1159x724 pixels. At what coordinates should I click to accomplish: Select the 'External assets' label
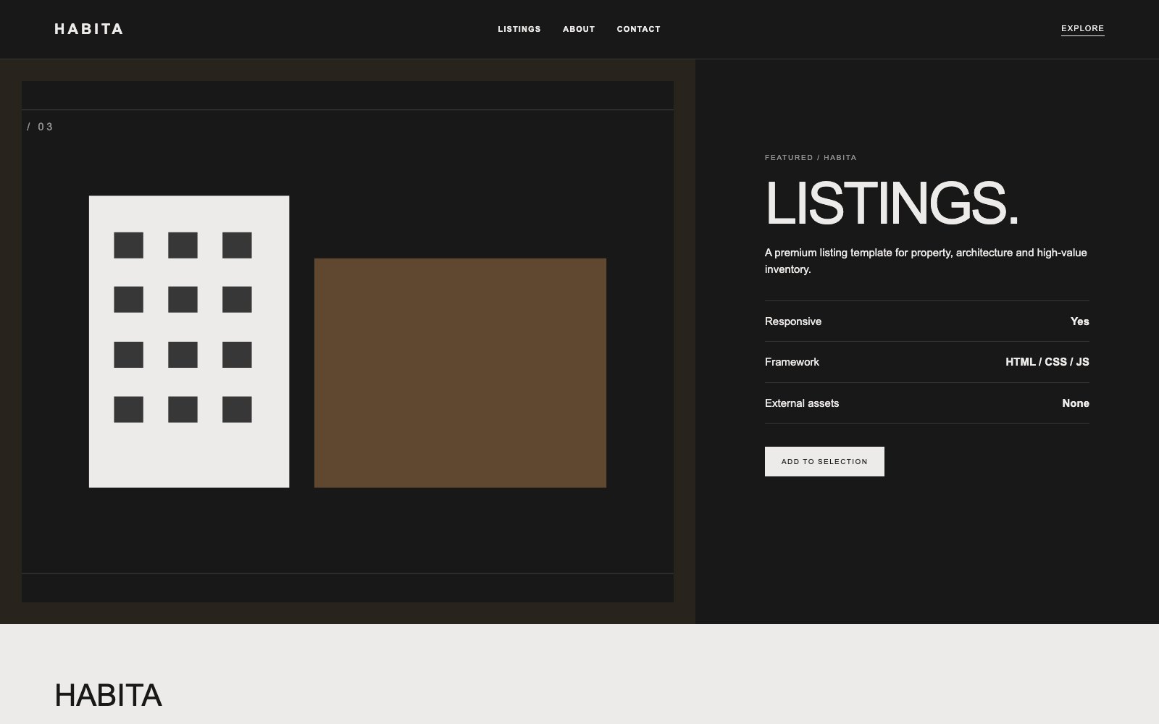[x=802, y=403]
